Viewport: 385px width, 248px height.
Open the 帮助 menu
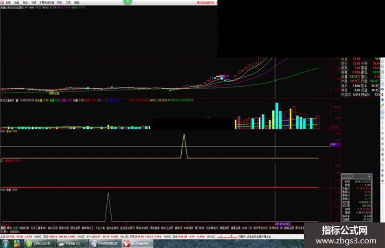(x=77, y=2)
